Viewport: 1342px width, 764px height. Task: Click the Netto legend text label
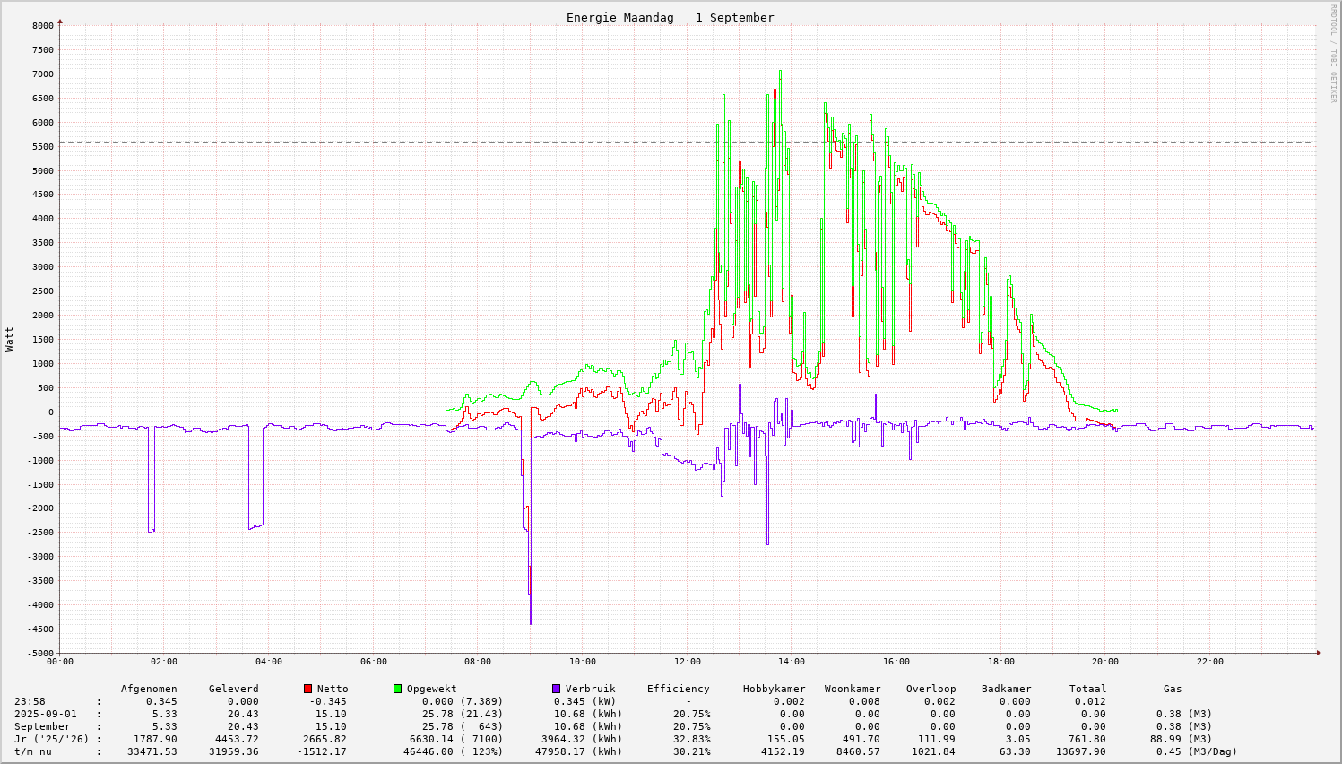333,689
